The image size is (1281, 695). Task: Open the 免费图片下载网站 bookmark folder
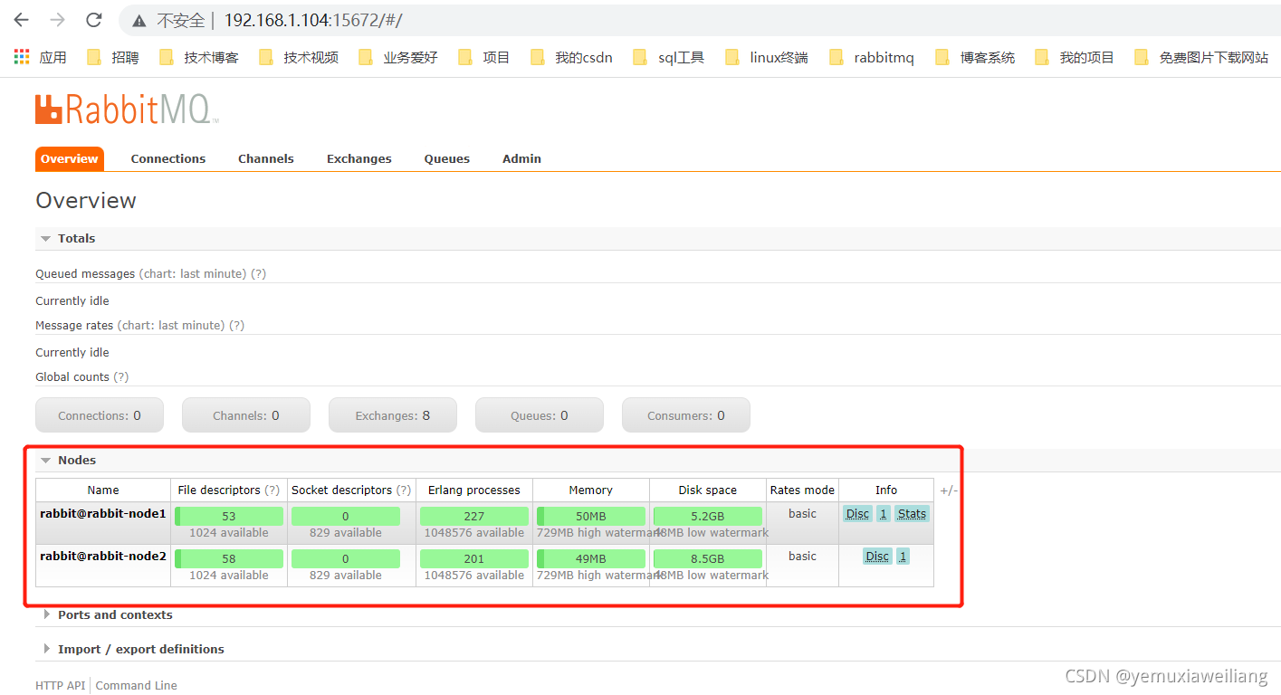[1201, 57]
